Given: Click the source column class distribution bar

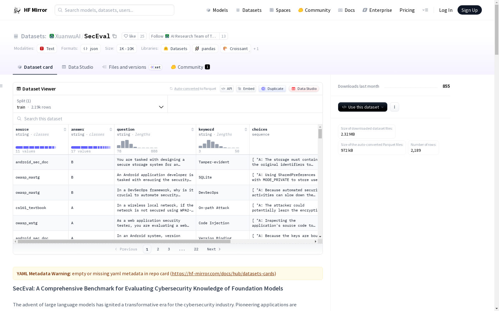Looking at the screenshot, I should (36, 147).
